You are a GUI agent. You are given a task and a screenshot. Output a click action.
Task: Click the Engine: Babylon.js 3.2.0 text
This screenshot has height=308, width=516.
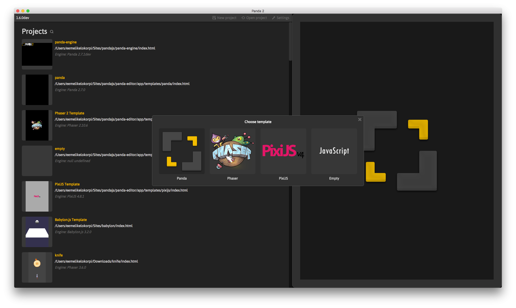coord(73,232)
